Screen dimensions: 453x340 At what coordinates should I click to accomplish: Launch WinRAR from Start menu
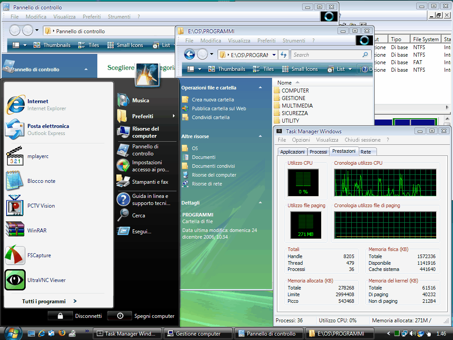pos(27,230)
